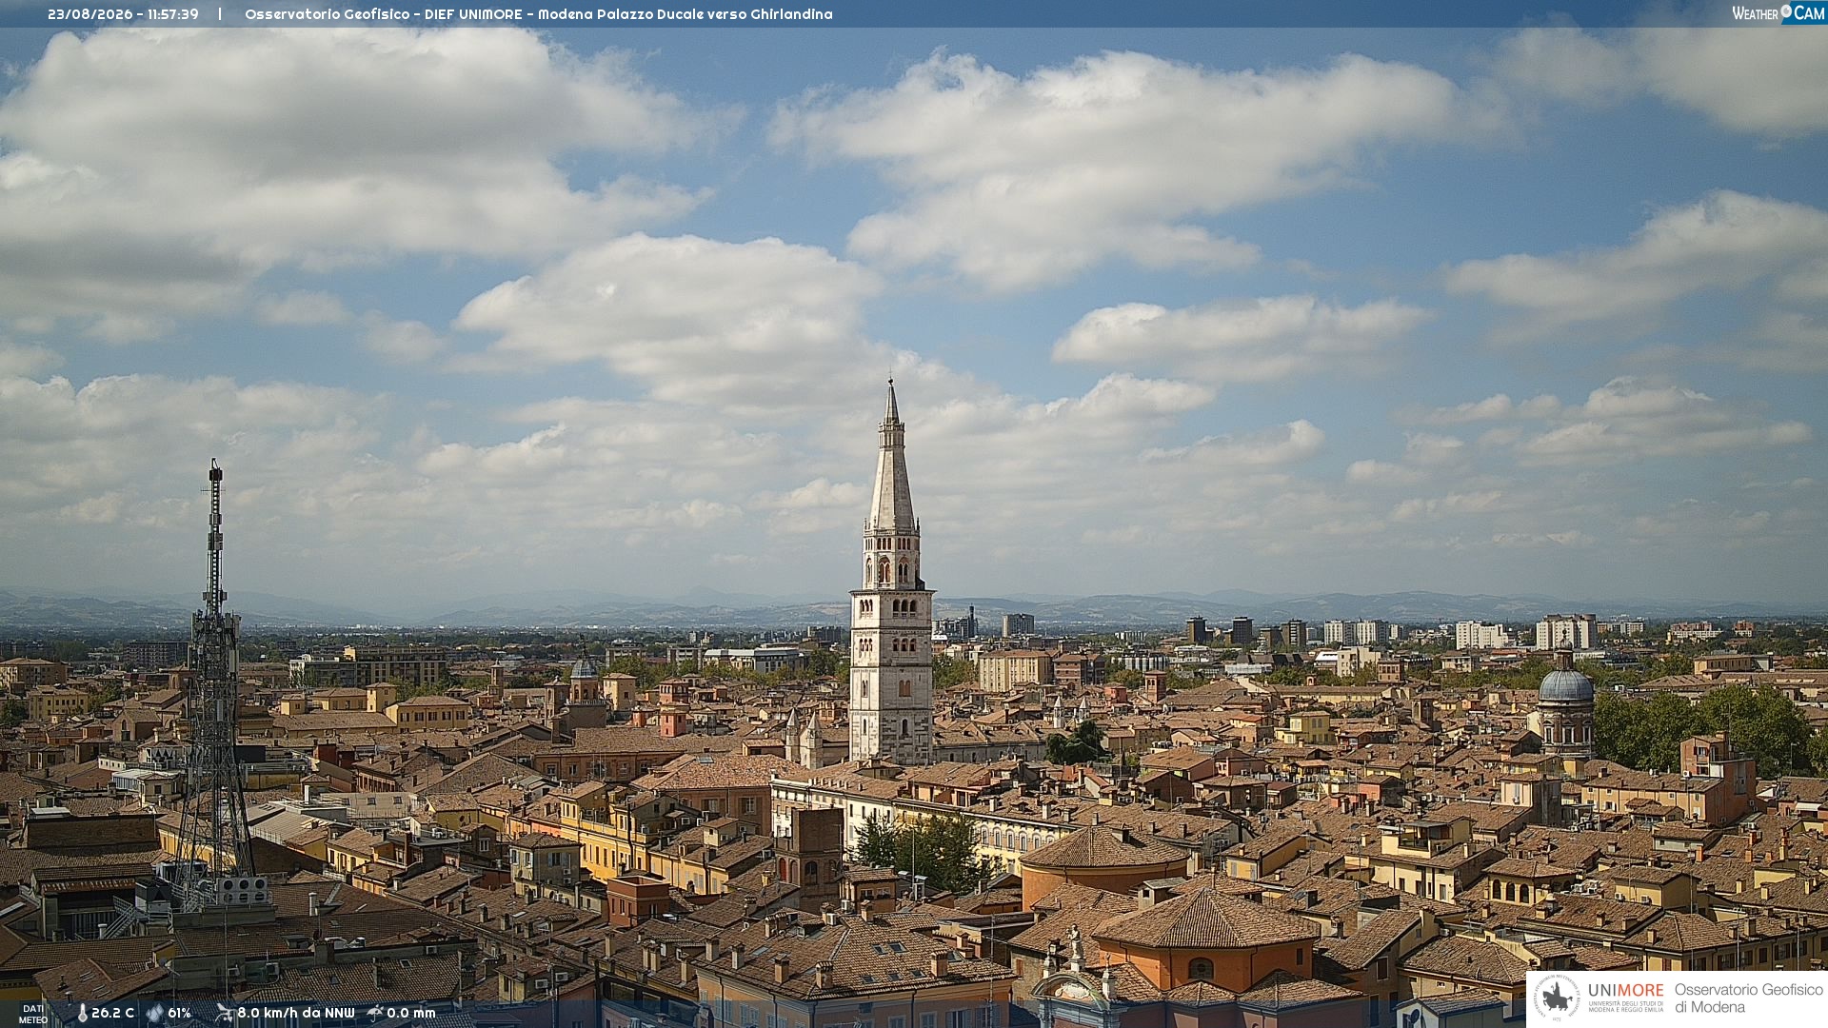Click the humidity water drops icon

pyautogui.click(x=155, y=1014)
